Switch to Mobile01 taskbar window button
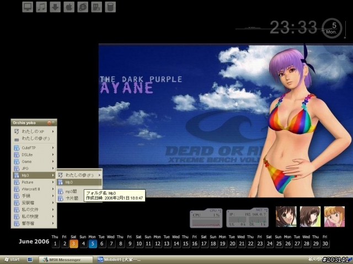This screenshot has height=264, width=353. [119, 260]
